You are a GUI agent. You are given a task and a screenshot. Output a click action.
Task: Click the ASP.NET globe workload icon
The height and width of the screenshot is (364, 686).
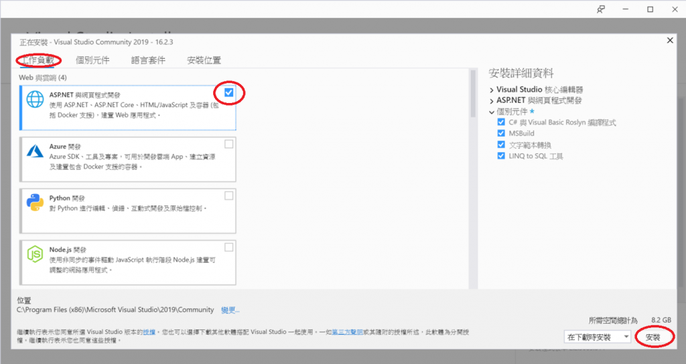click(x=35, y=99)
